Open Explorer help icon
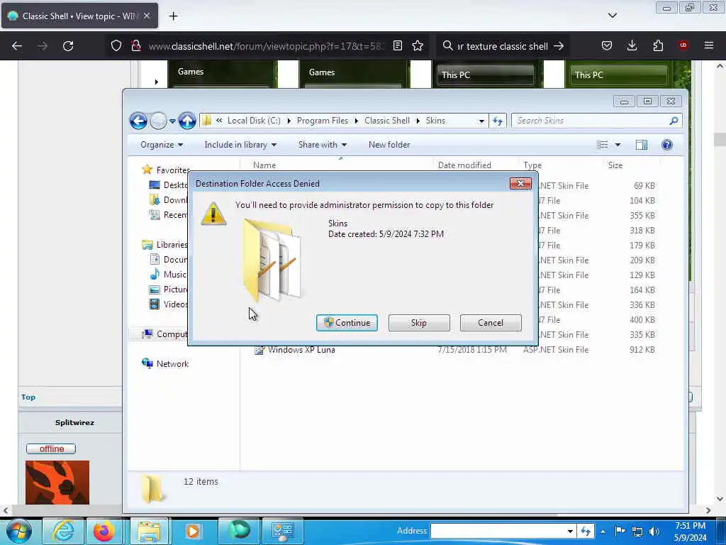Viewport: 726px width, 545px height. tap(666, 145)
